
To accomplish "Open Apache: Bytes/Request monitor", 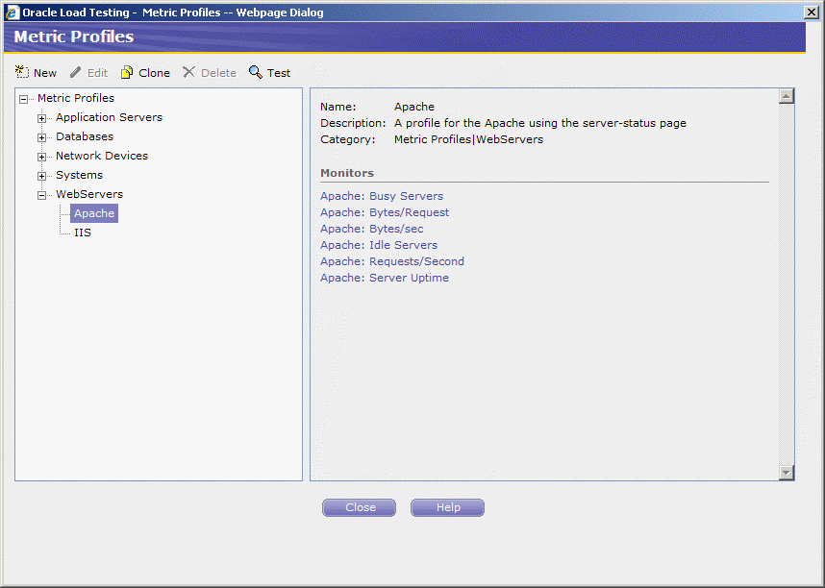I will (385, 212).
